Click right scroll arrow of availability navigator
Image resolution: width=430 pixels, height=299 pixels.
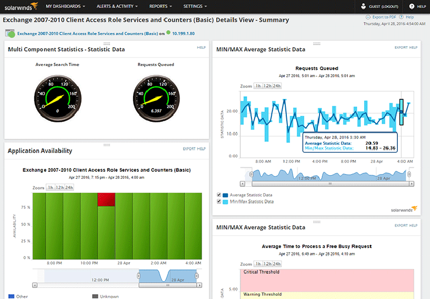click(x=199, y=285)
